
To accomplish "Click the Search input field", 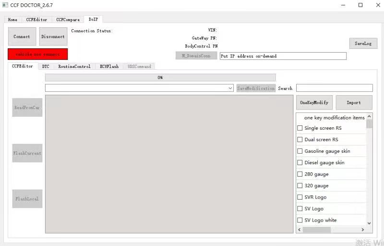I will (x=334, y=88).
